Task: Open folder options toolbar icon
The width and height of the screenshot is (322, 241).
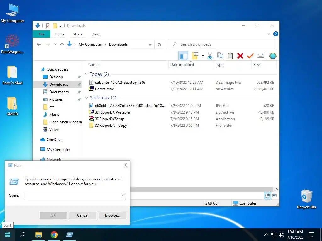Action: [x=195, y=56]
